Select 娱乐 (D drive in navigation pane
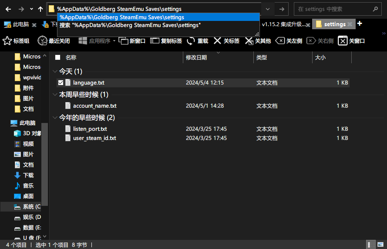This screenshot has height=249, width=387. click(x=27, y=217)
